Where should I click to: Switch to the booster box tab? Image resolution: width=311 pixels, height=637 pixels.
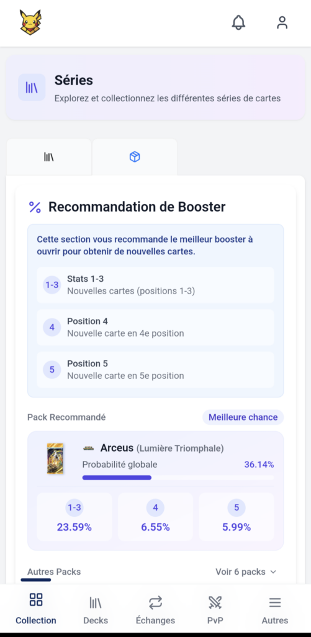pyautogui.click(x=135, y=157)
